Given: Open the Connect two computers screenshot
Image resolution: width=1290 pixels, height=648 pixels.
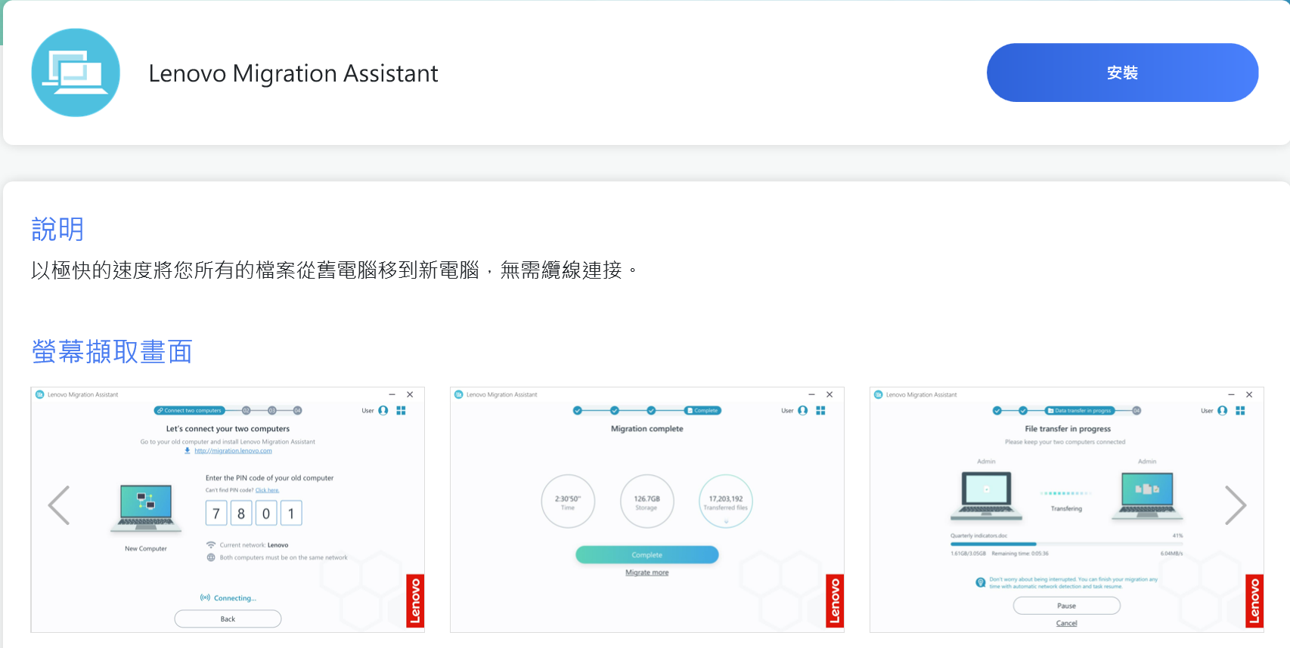Looking at the screenshot, I should (228, 510).
